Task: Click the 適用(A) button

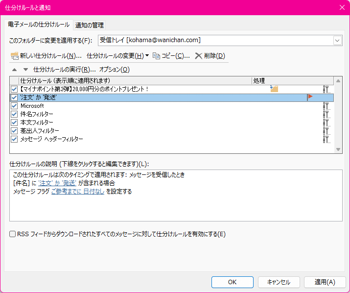Action: click(325, 282)
